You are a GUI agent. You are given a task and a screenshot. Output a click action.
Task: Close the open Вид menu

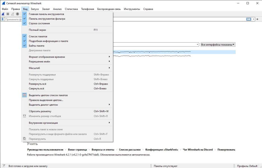click(25, 9)
